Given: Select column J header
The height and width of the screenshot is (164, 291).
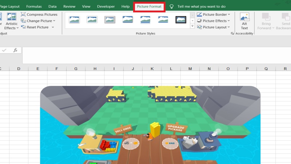Looking at the screenshot, I should click(133, 69).
